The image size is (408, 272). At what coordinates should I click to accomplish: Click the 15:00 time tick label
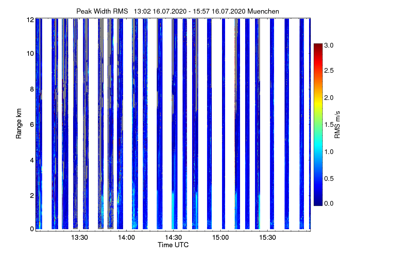tap(220, 237)
